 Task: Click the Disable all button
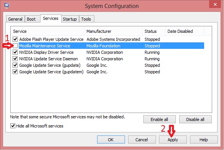click(x=195, y=119)
